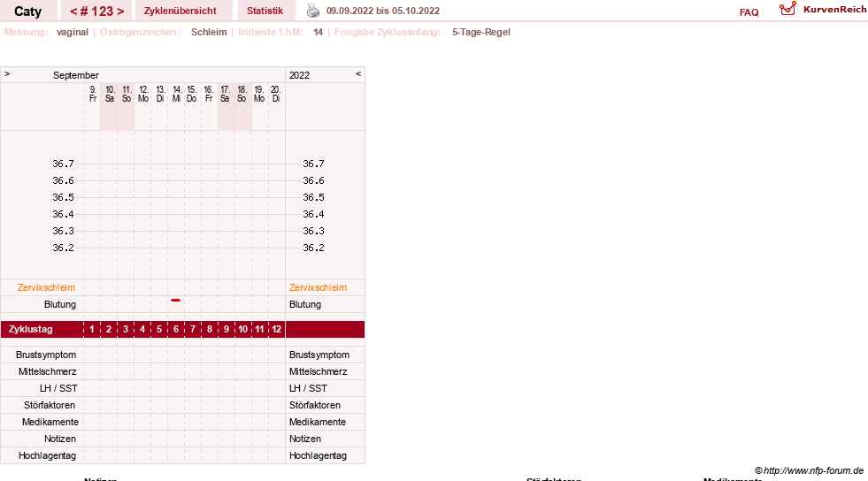Click Zyklustag cell number 3

click(x=126, y=329)
